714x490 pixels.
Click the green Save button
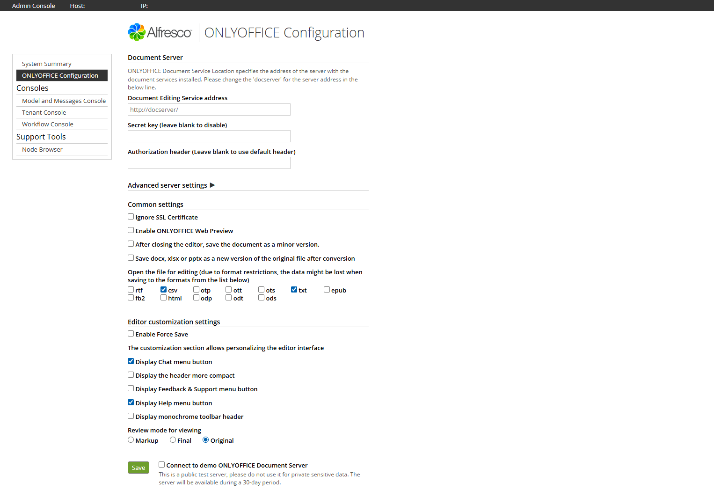[x=138, y=468]
